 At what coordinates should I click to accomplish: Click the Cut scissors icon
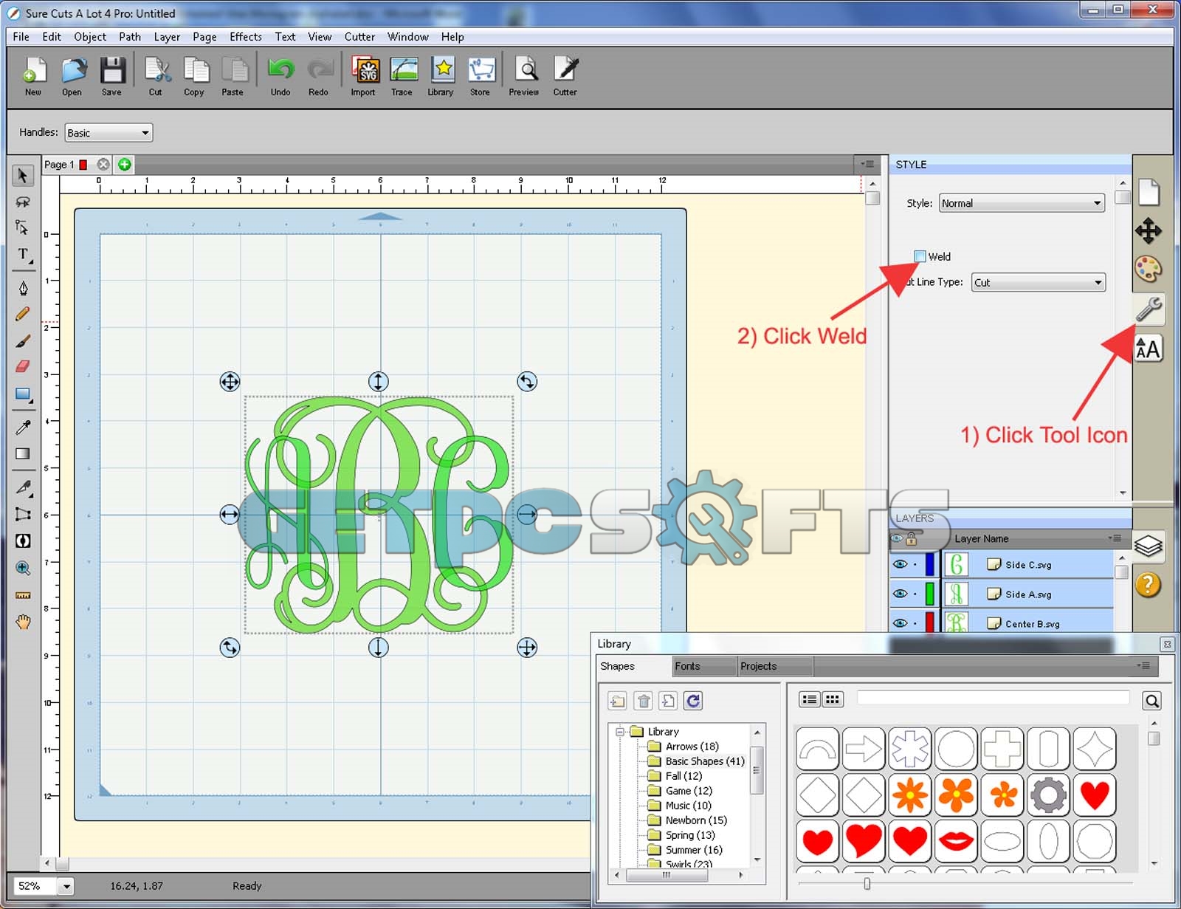[156, 76]
